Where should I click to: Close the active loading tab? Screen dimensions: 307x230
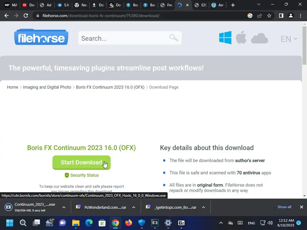[x=187, y=5]
